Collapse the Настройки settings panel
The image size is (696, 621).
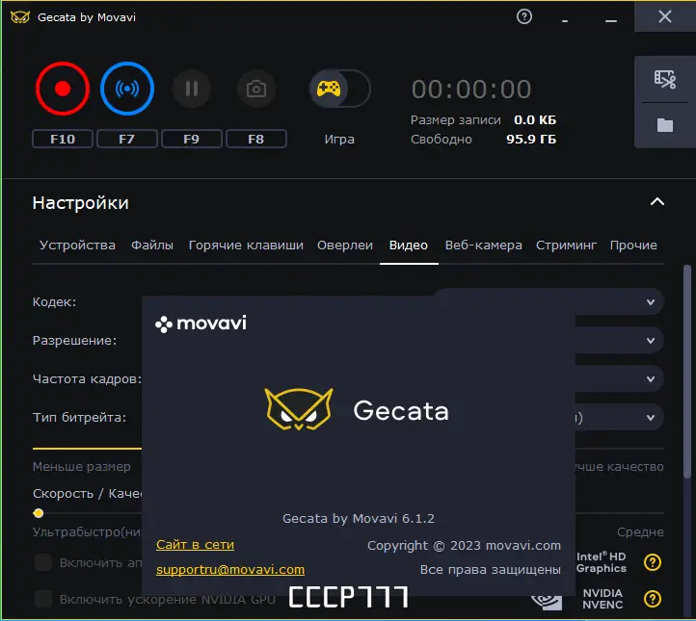(x=657, y=202)
